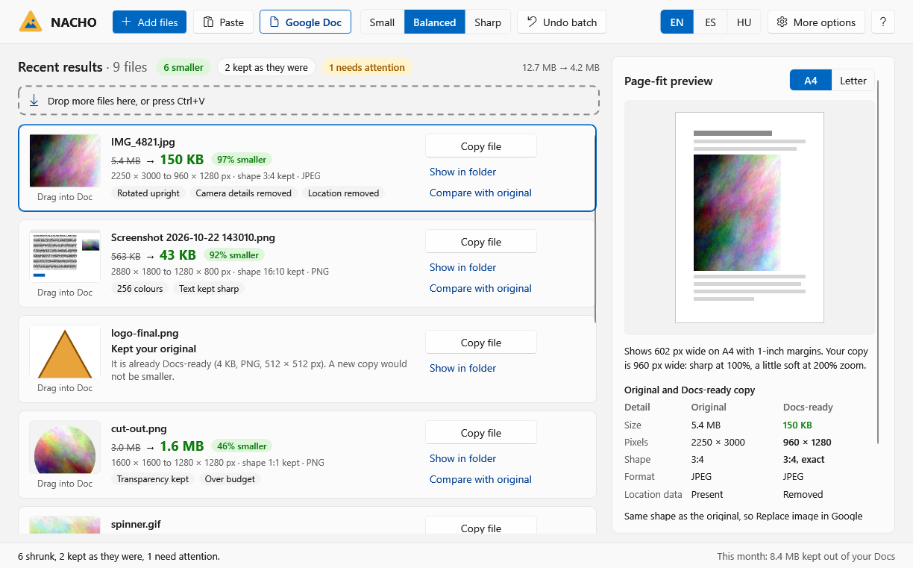Select the cut-out.png thumbnail
Screen dimensions: 913x568
65,447
